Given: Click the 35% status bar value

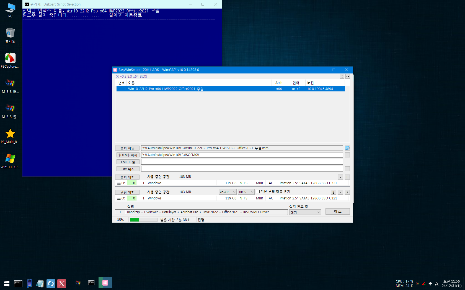Looking at the screenshot, I should (x=120, y=220).
